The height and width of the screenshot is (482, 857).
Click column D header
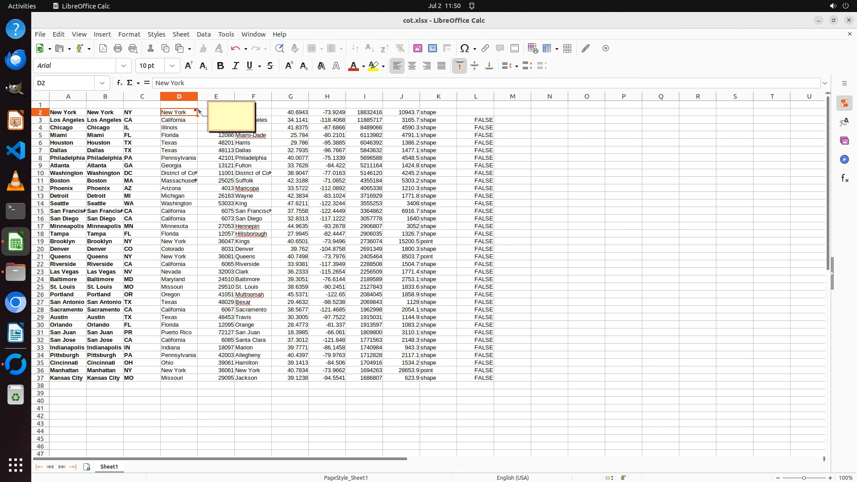point(179,96)
